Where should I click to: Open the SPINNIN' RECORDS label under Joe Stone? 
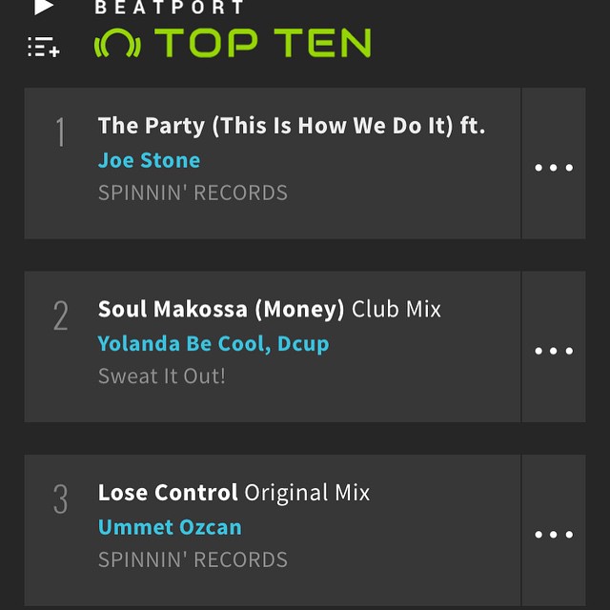point(193,193)
